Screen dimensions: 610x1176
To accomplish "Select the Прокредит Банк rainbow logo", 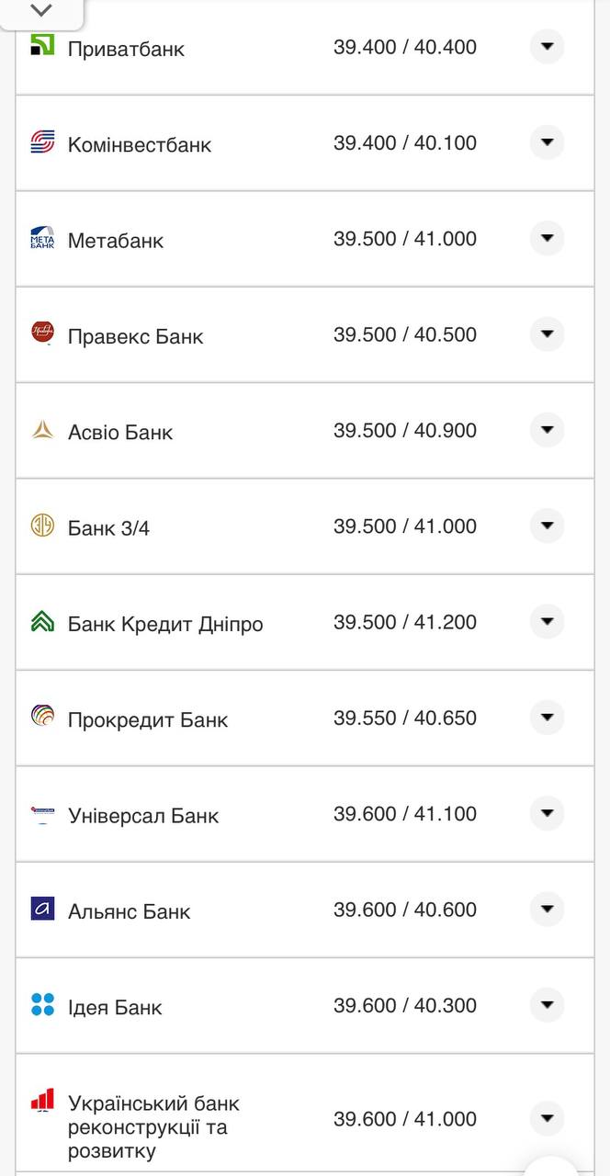I will (41, 718).
